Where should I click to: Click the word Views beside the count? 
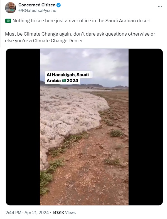pyautogui.click(x=70, y=213)
